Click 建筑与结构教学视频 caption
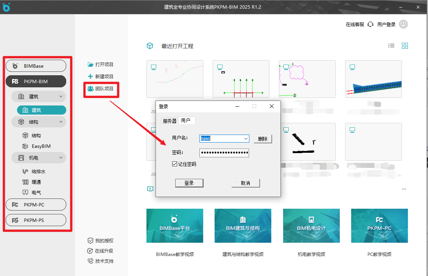Viewport: 428px width, 276px height. pyautogui.click(x=243, y=254)
